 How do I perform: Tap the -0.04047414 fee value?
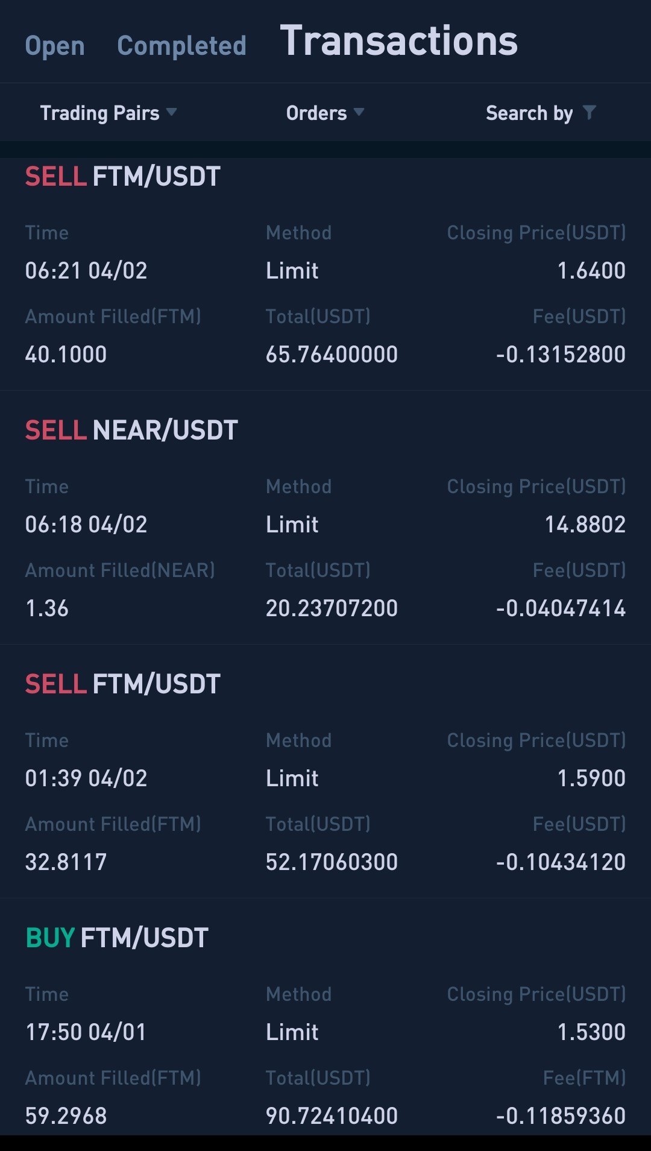click(561, 608)
